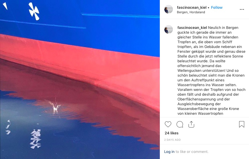
Task: Open the fascinocean_kiel profile from the post header
Action: click(192, 7)
